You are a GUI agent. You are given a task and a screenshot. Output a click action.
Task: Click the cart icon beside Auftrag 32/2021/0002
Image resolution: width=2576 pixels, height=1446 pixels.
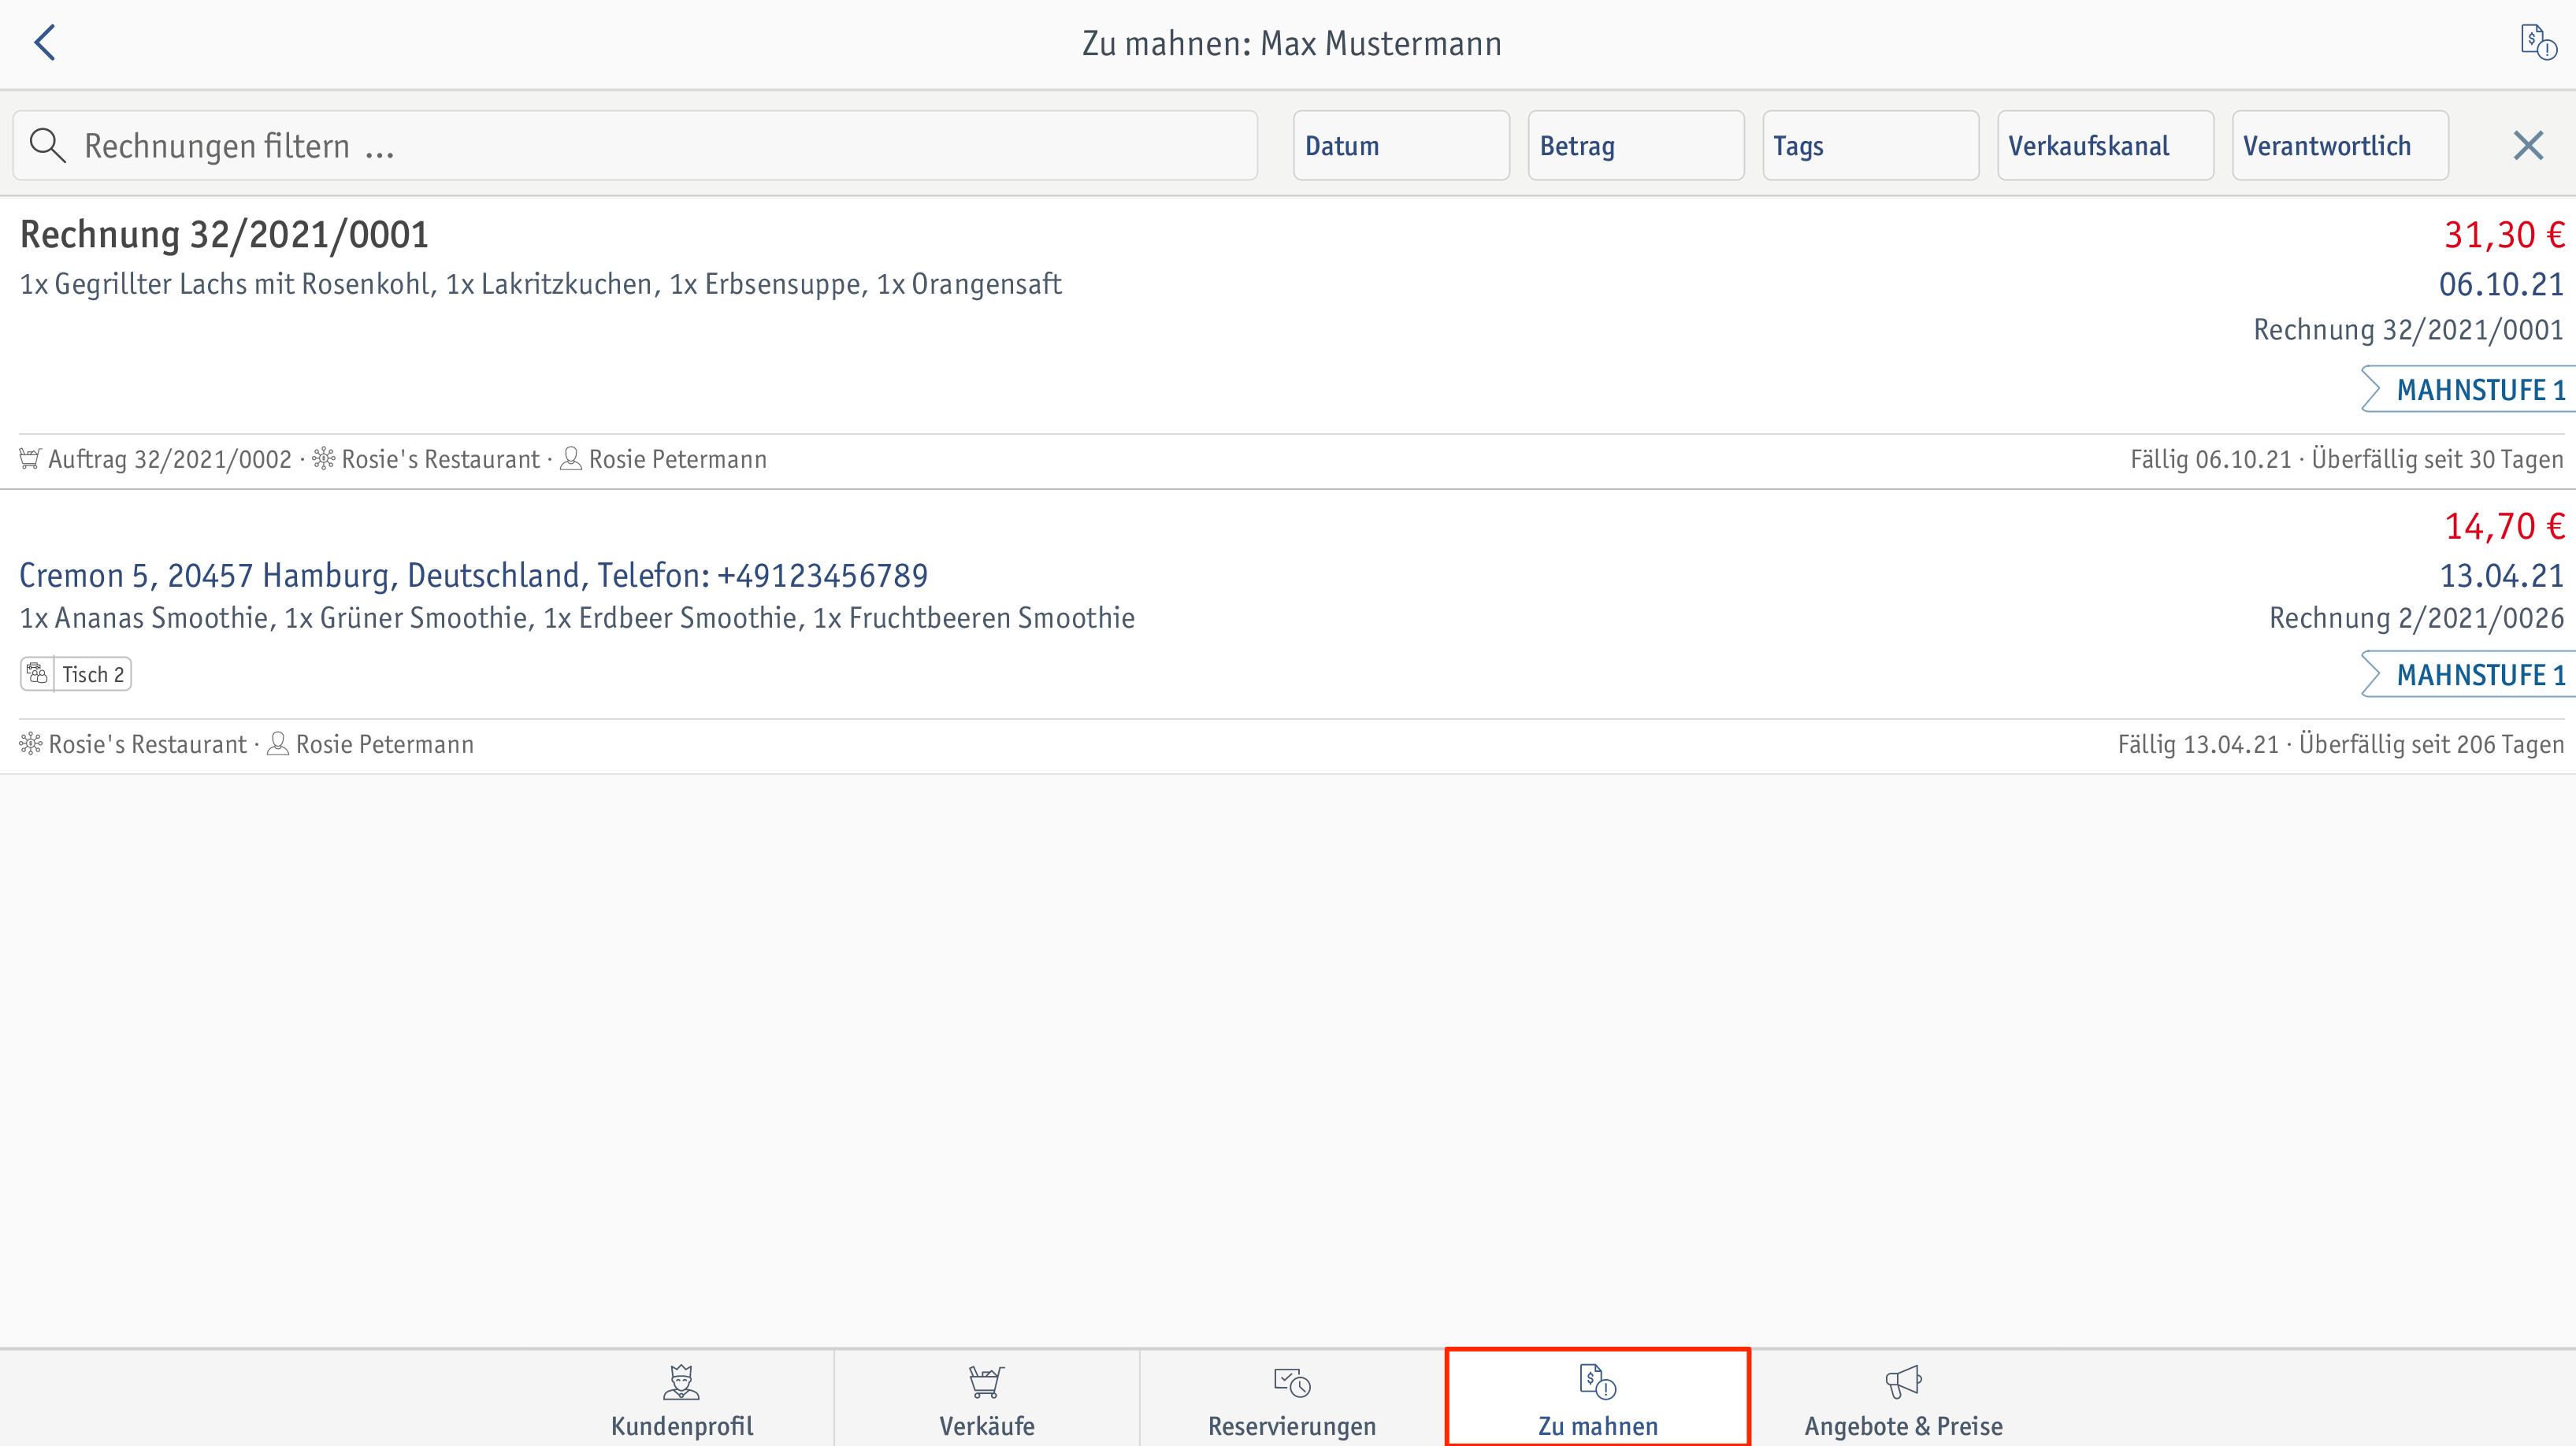click(30, 459)
